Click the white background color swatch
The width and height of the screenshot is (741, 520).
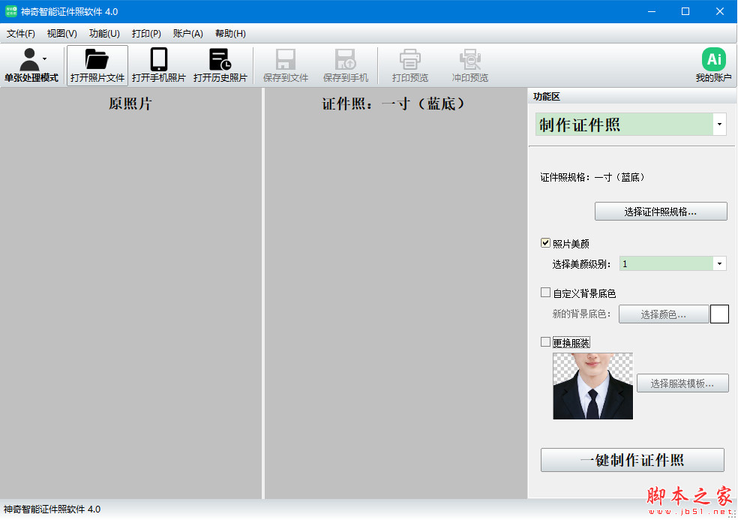(x=719, y=314)
